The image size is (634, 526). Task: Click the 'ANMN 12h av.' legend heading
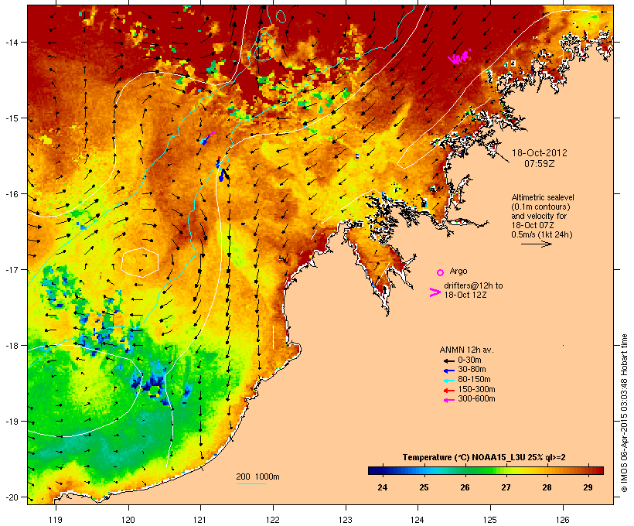[x=466, y=350]
